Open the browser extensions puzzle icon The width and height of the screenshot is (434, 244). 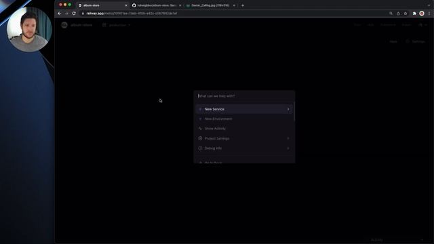tap(414, 14)
